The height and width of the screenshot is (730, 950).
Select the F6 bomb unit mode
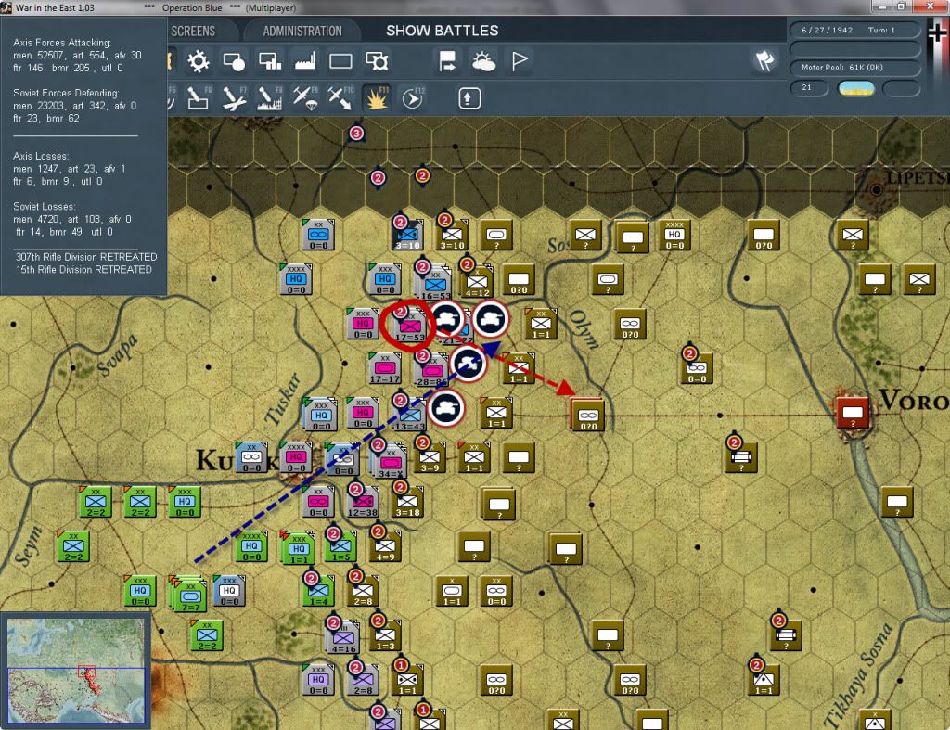pyautogui.click(x=199, y=98)
